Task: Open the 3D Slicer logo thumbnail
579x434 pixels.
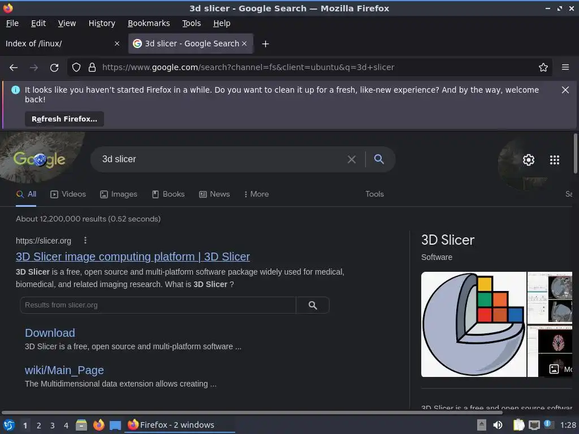Action: (474, 324)
